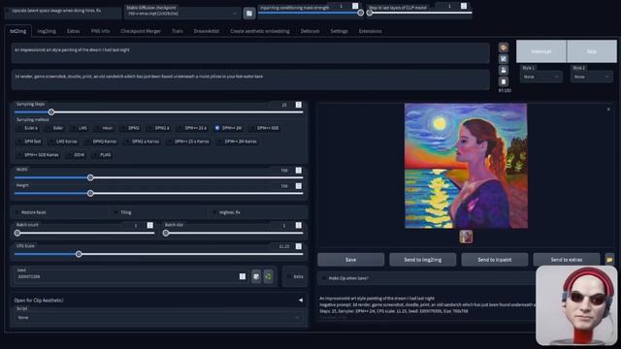
Task: Open the DreamArtist tab
Action: pos(207,31)
